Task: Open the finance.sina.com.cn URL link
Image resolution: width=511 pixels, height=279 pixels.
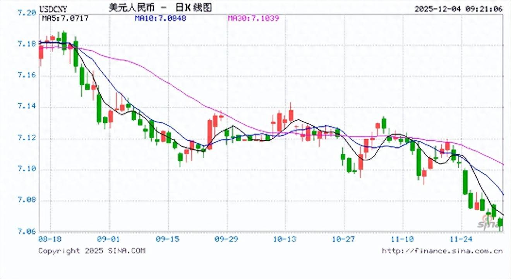Action: click(x=442, y=251)
